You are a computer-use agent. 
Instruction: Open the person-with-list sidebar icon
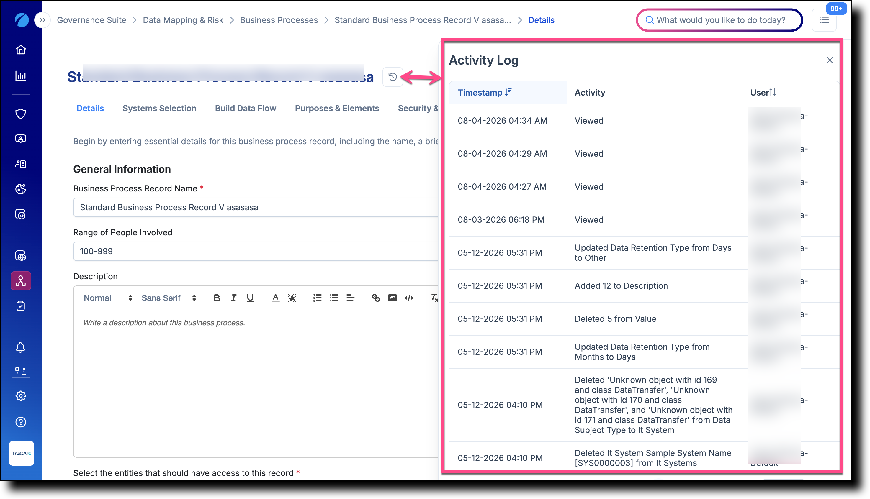pos(21,164)
